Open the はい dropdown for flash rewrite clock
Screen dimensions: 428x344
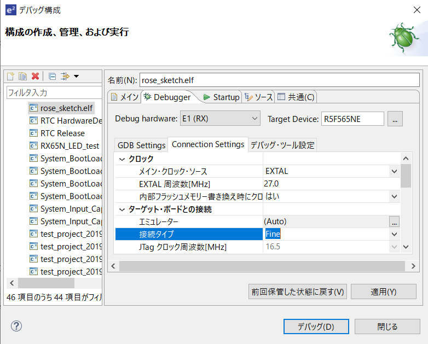coord(394,196)
